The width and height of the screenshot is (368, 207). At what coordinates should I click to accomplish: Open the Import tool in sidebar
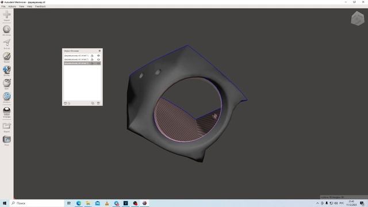coord(7,16)
